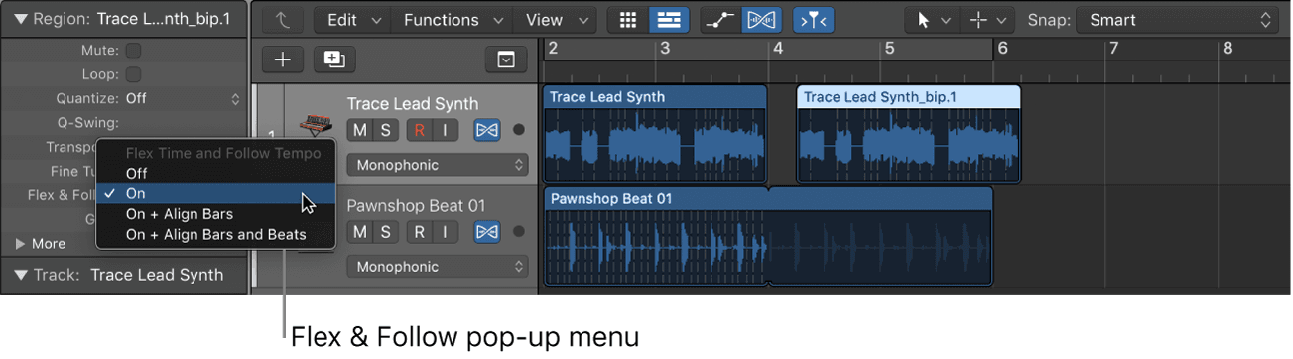Mute the Pawnshop Beat 01 track

coord(359,232)
